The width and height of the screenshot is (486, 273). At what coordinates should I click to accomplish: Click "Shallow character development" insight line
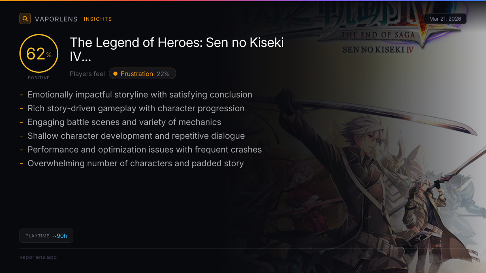coord(136,136)
